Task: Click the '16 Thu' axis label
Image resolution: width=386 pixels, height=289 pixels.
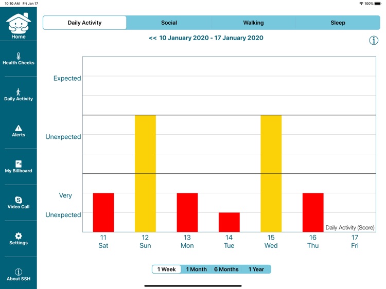Action: (313, 241)
